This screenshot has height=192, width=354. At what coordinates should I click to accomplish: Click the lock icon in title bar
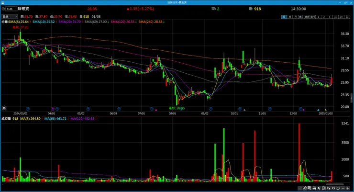pos(2,2)
